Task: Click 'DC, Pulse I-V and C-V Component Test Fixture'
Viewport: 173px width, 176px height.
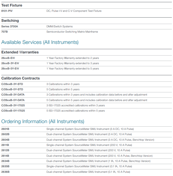Action: (74, 11)
